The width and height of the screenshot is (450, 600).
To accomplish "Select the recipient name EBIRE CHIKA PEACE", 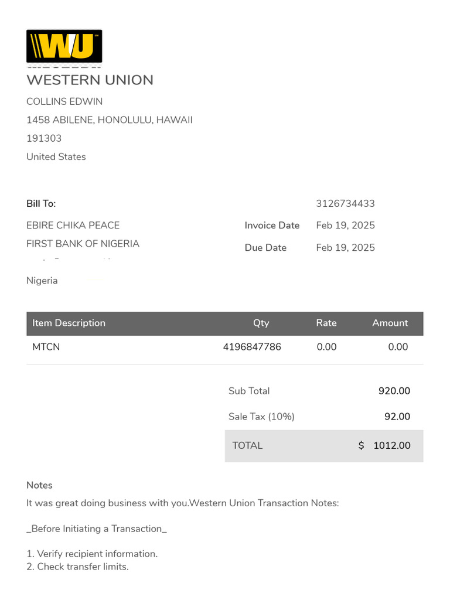I will coord(73,226).
